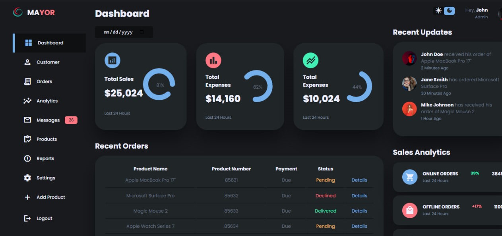Open Messages in the sidebar
This screenshot has height=236, width=502.
(x=48, y=120)
